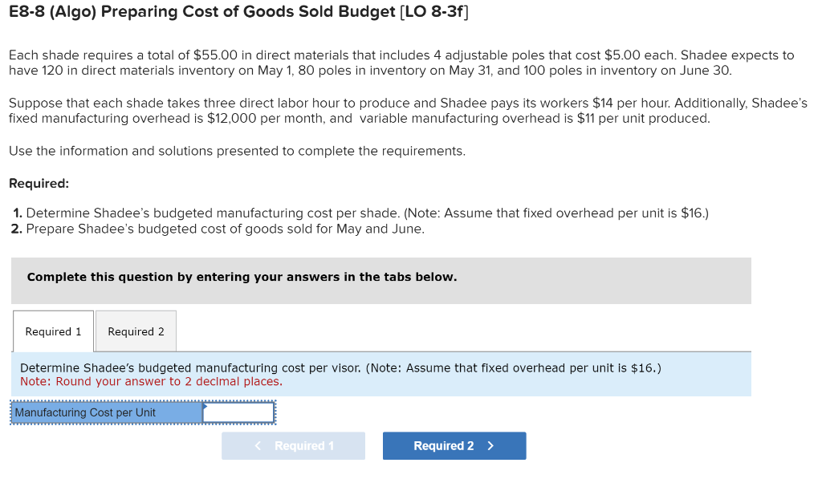Select the direct materials paragraph
Screen dimensions: 822x479
point(401,63)
